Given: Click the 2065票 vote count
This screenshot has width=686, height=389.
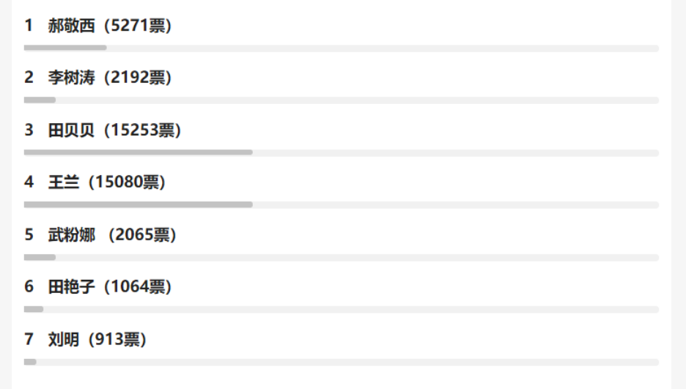Looking at the screenshot, I should coord(144,235).
